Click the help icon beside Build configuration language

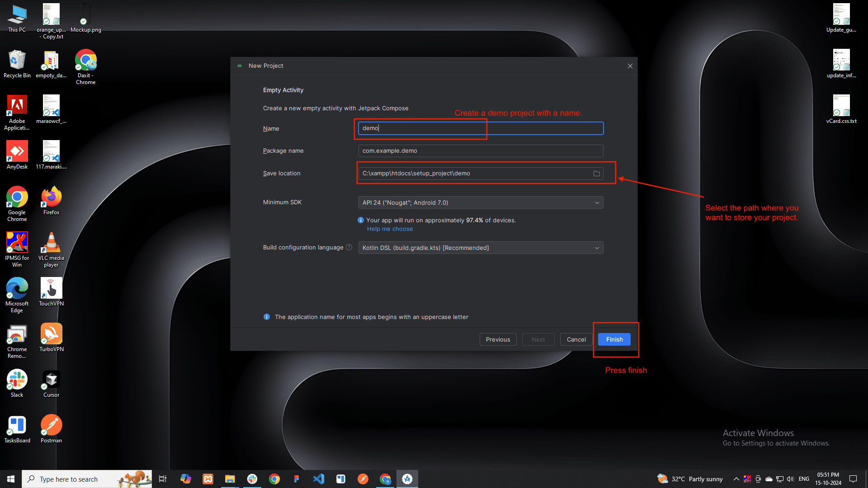(349, 247)
